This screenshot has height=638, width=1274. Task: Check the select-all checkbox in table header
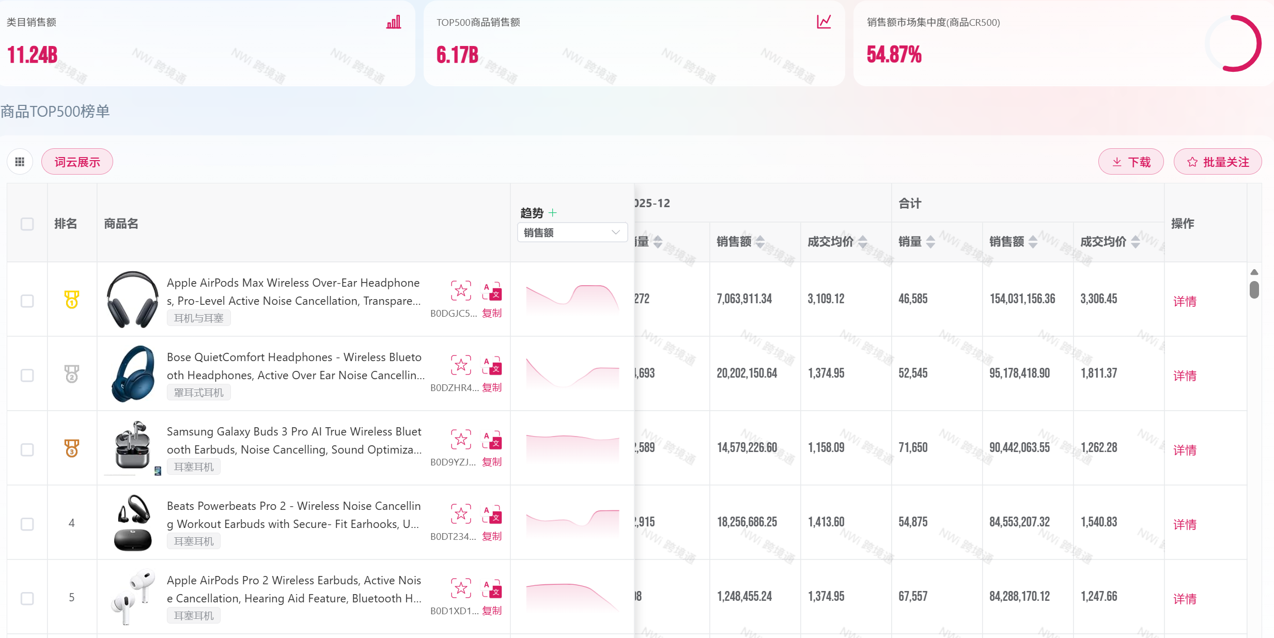pos(27,224)
